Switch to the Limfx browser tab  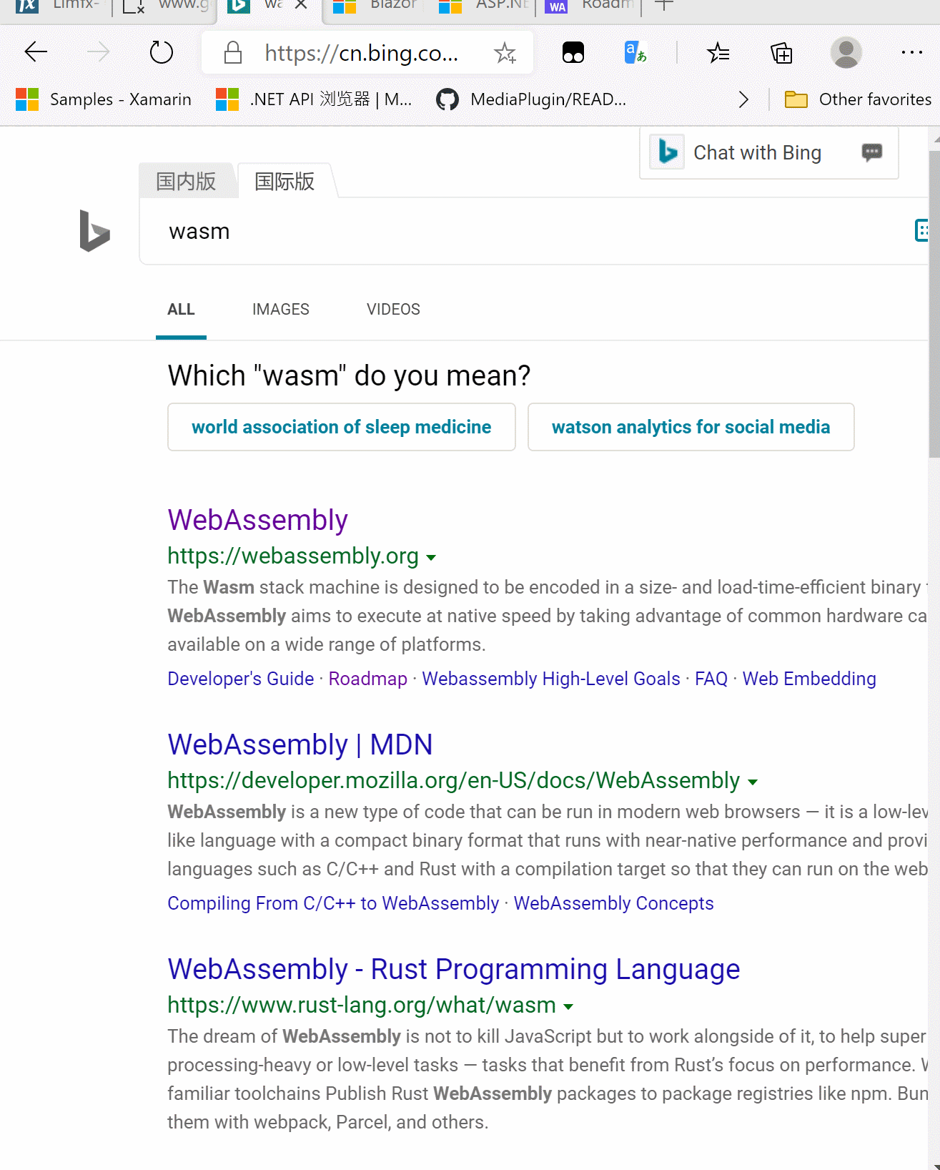(x=59, y=6)
